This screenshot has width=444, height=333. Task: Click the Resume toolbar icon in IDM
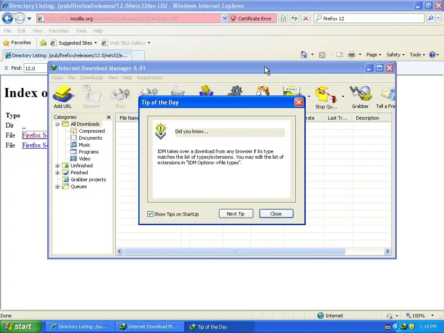pos(91,97)
